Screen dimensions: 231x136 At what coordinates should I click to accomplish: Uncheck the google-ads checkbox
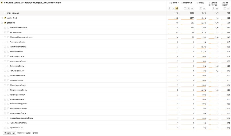coord(5,23)
